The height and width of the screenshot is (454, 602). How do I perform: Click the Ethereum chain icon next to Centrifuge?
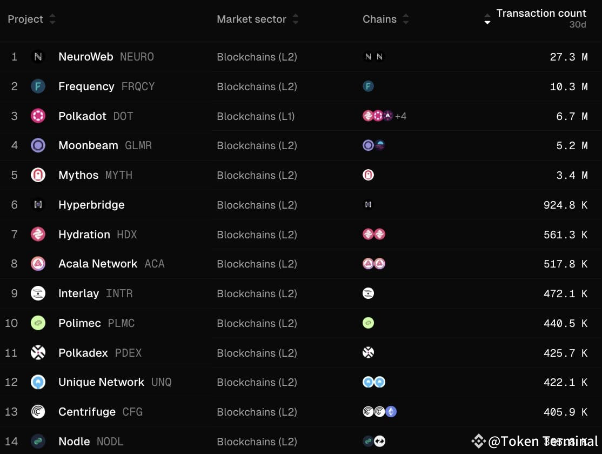391,411
